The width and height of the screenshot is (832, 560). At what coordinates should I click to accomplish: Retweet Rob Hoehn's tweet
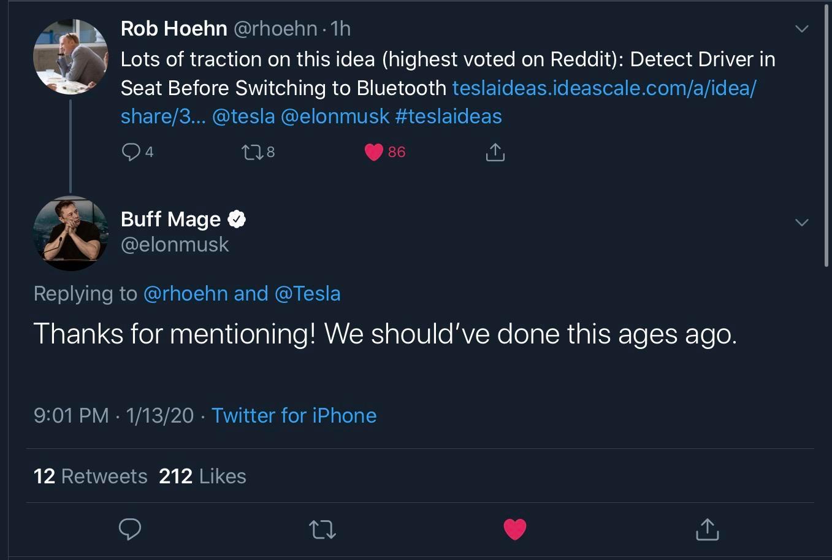click(x=251, y=152)
